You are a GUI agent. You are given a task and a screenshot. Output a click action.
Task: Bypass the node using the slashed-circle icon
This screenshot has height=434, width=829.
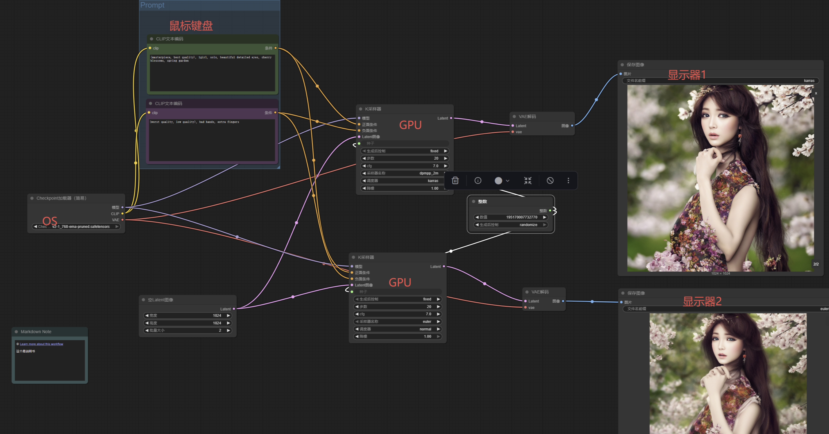coord(550,180)
